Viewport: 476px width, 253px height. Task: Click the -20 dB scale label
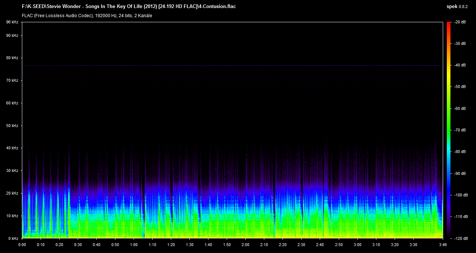(460, 22)
